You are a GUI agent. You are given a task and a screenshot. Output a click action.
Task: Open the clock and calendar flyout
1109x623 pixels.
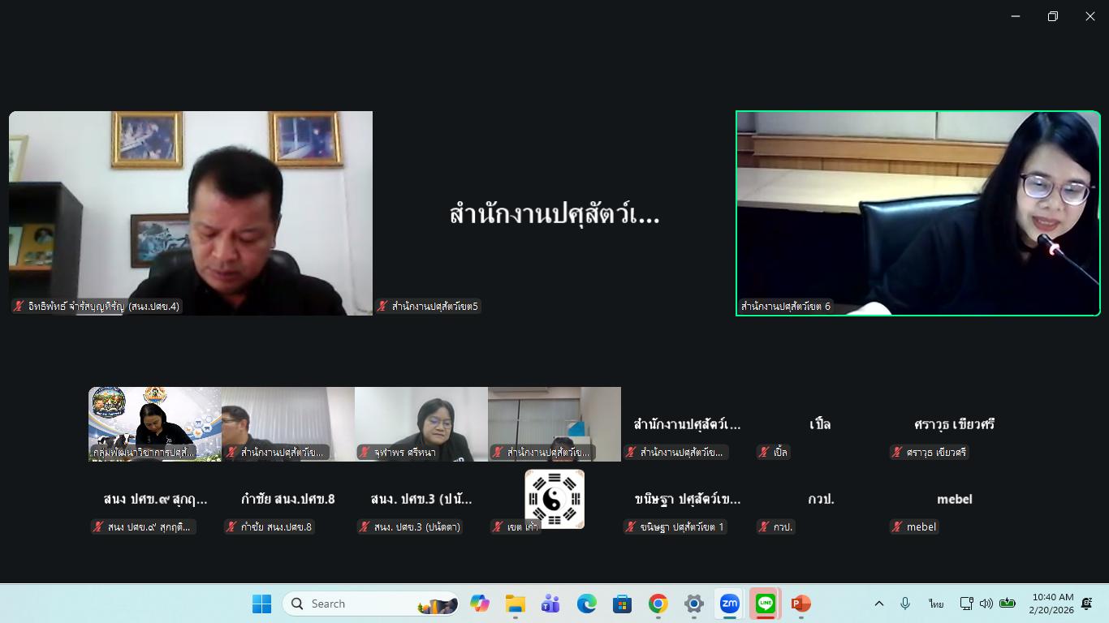click(1052, 604)
